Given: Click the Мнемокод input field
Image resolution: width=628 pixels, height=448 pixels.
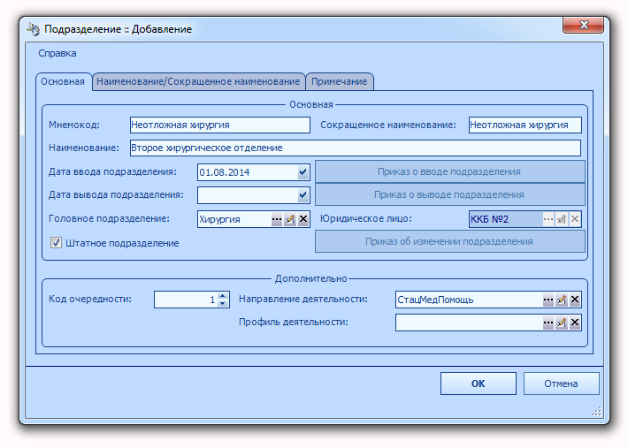Looking at the screenshot, I should click(220, 125).
